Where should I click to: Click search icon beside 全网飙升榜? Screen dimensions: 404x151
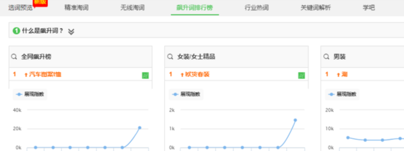[x=14, y=57]
